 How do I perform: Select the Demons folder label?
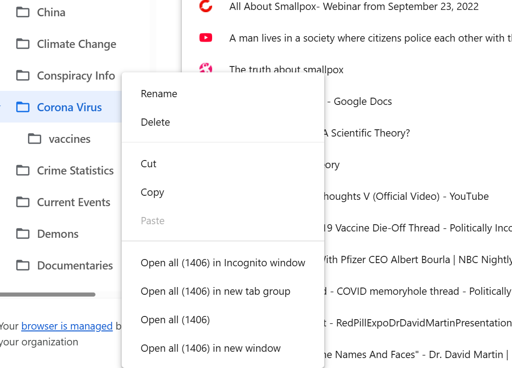click(58, 234)
